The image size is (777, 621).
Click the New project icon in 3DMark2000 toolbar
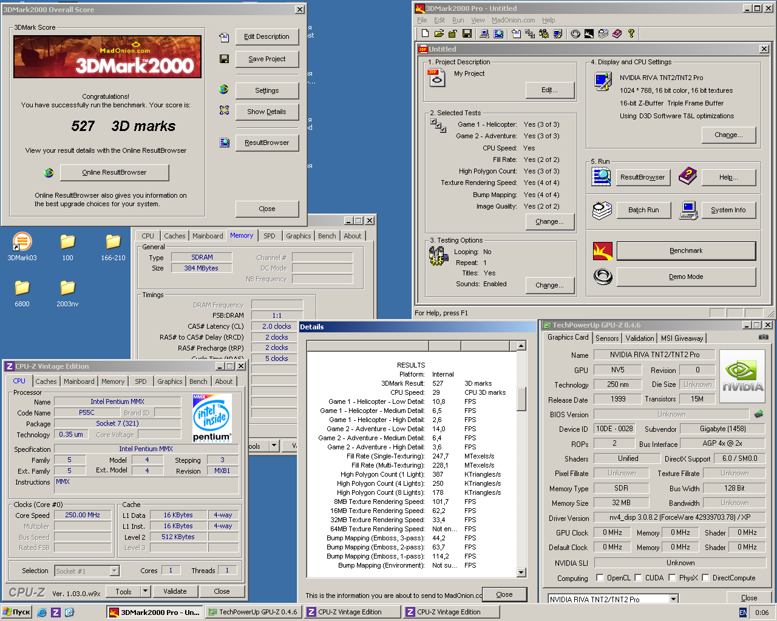(425, 33)
